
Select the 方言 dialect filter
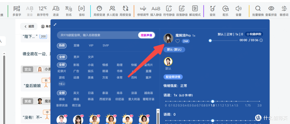click(105, 77)
